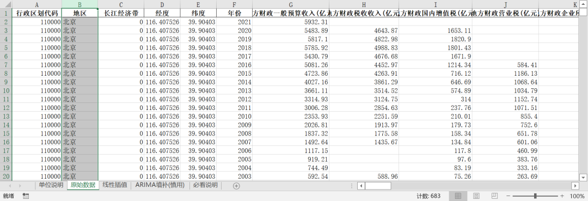The width and height of the screenshot is (588, 201).
Task: Click the horizontal scrollbar left arrow
Action: [x=361, y=186]
